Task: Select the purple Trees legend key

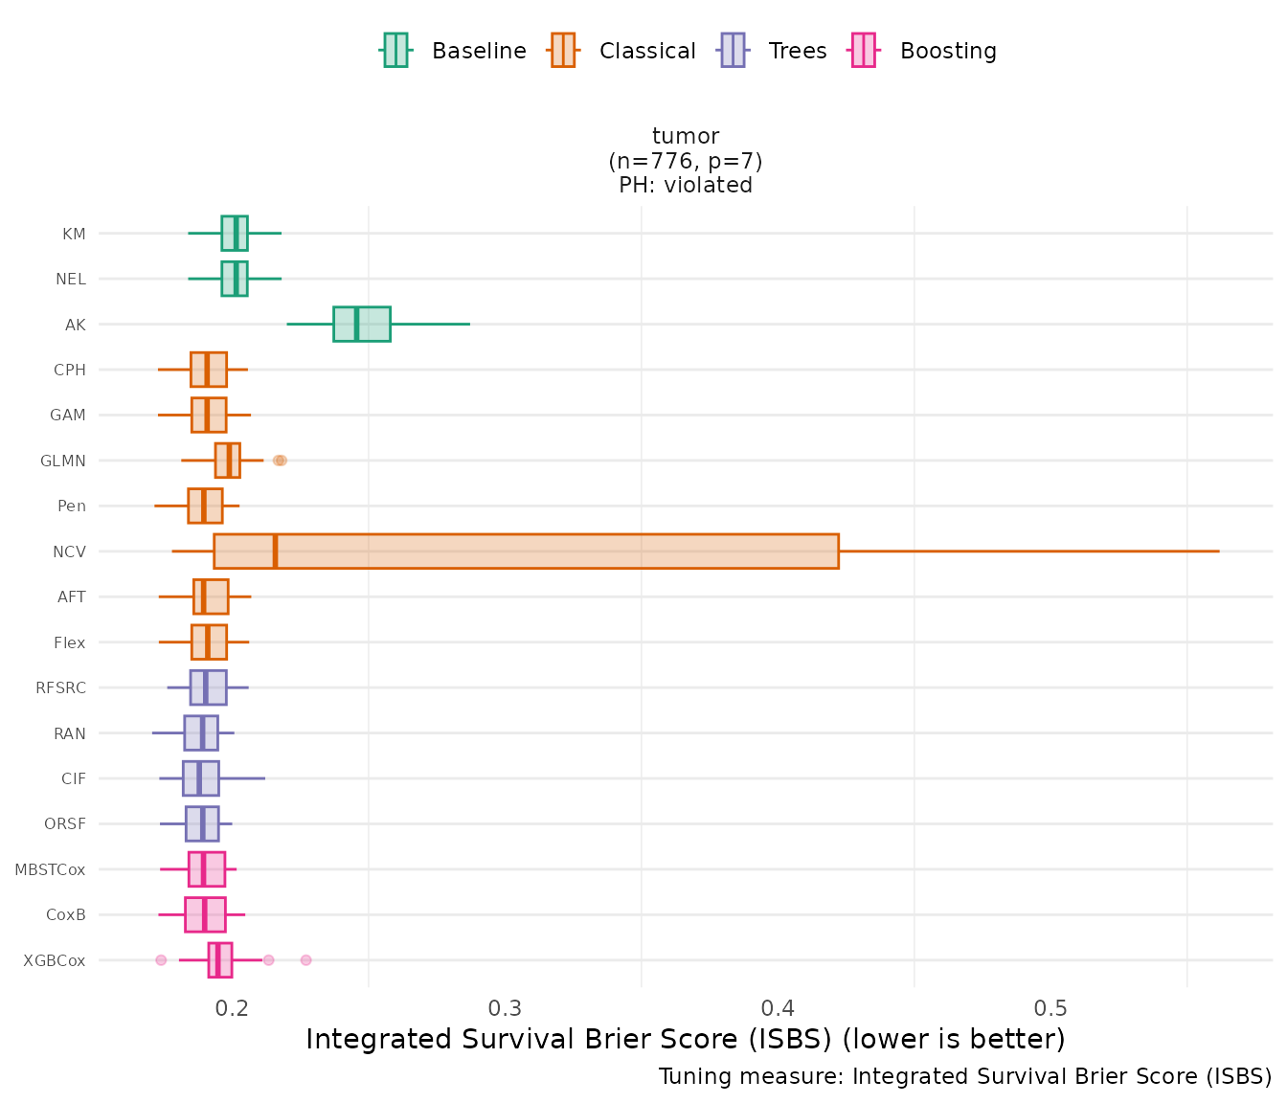Action: [733, 51]
